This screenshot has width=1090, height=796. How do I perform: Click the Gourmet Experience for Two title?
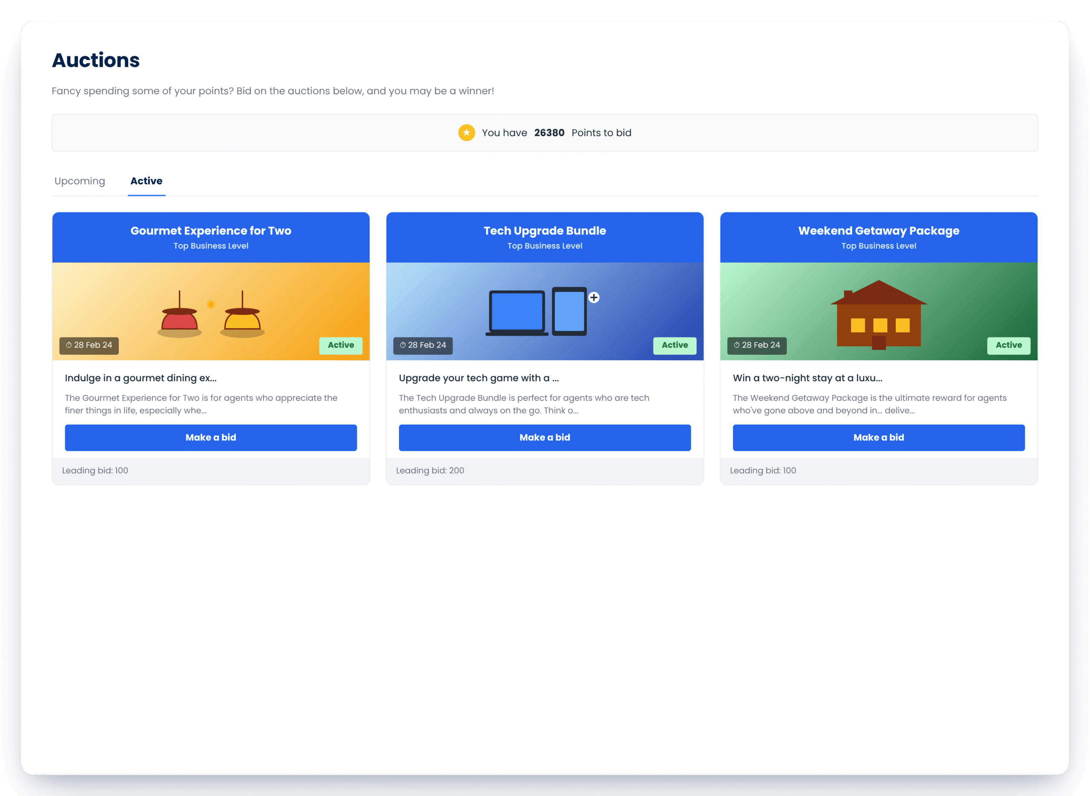coord(211,231)
